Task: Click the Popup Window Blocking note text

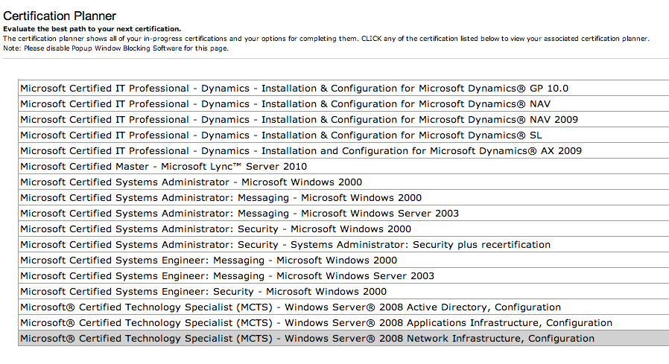Action: tap(116, 48)
